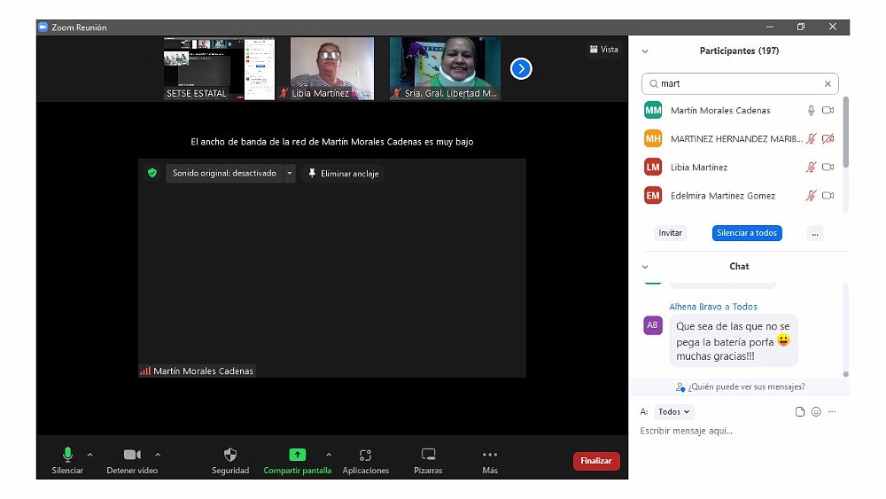Viewport: 886px width, 499px height.
Task: Clear the participant search field
Action: point(828,84)
